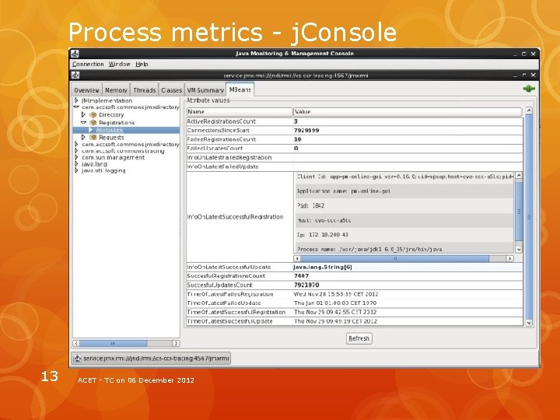Screen dimensions: 560x420
Task: Switch to the Classes tab
Action: (x=171, y=90)
